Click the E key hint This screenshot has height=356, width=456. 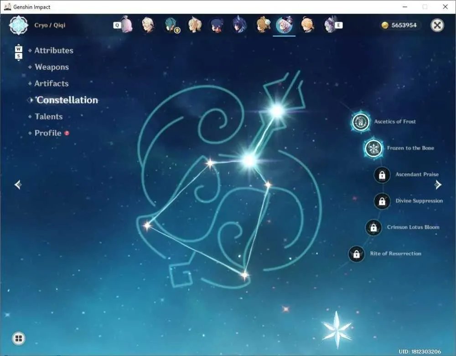[338, 25]
